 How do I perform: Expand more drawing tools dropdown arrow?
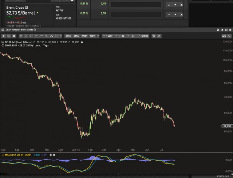[x=61, y=36]
